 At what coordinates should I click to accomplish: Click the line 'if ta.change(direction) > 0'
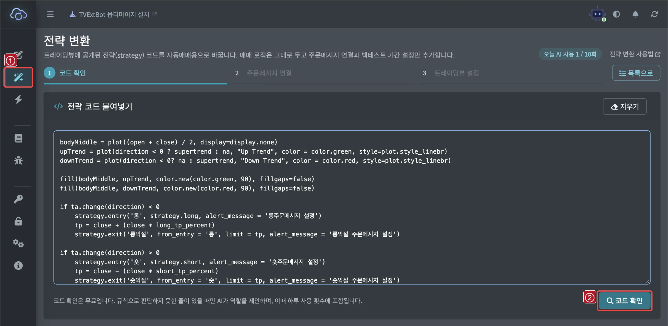pos(110,253)
